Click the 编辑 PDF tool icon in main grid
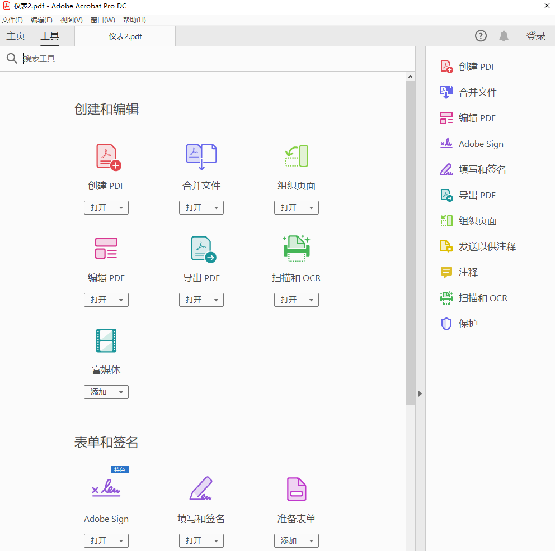 click(106, 248)
